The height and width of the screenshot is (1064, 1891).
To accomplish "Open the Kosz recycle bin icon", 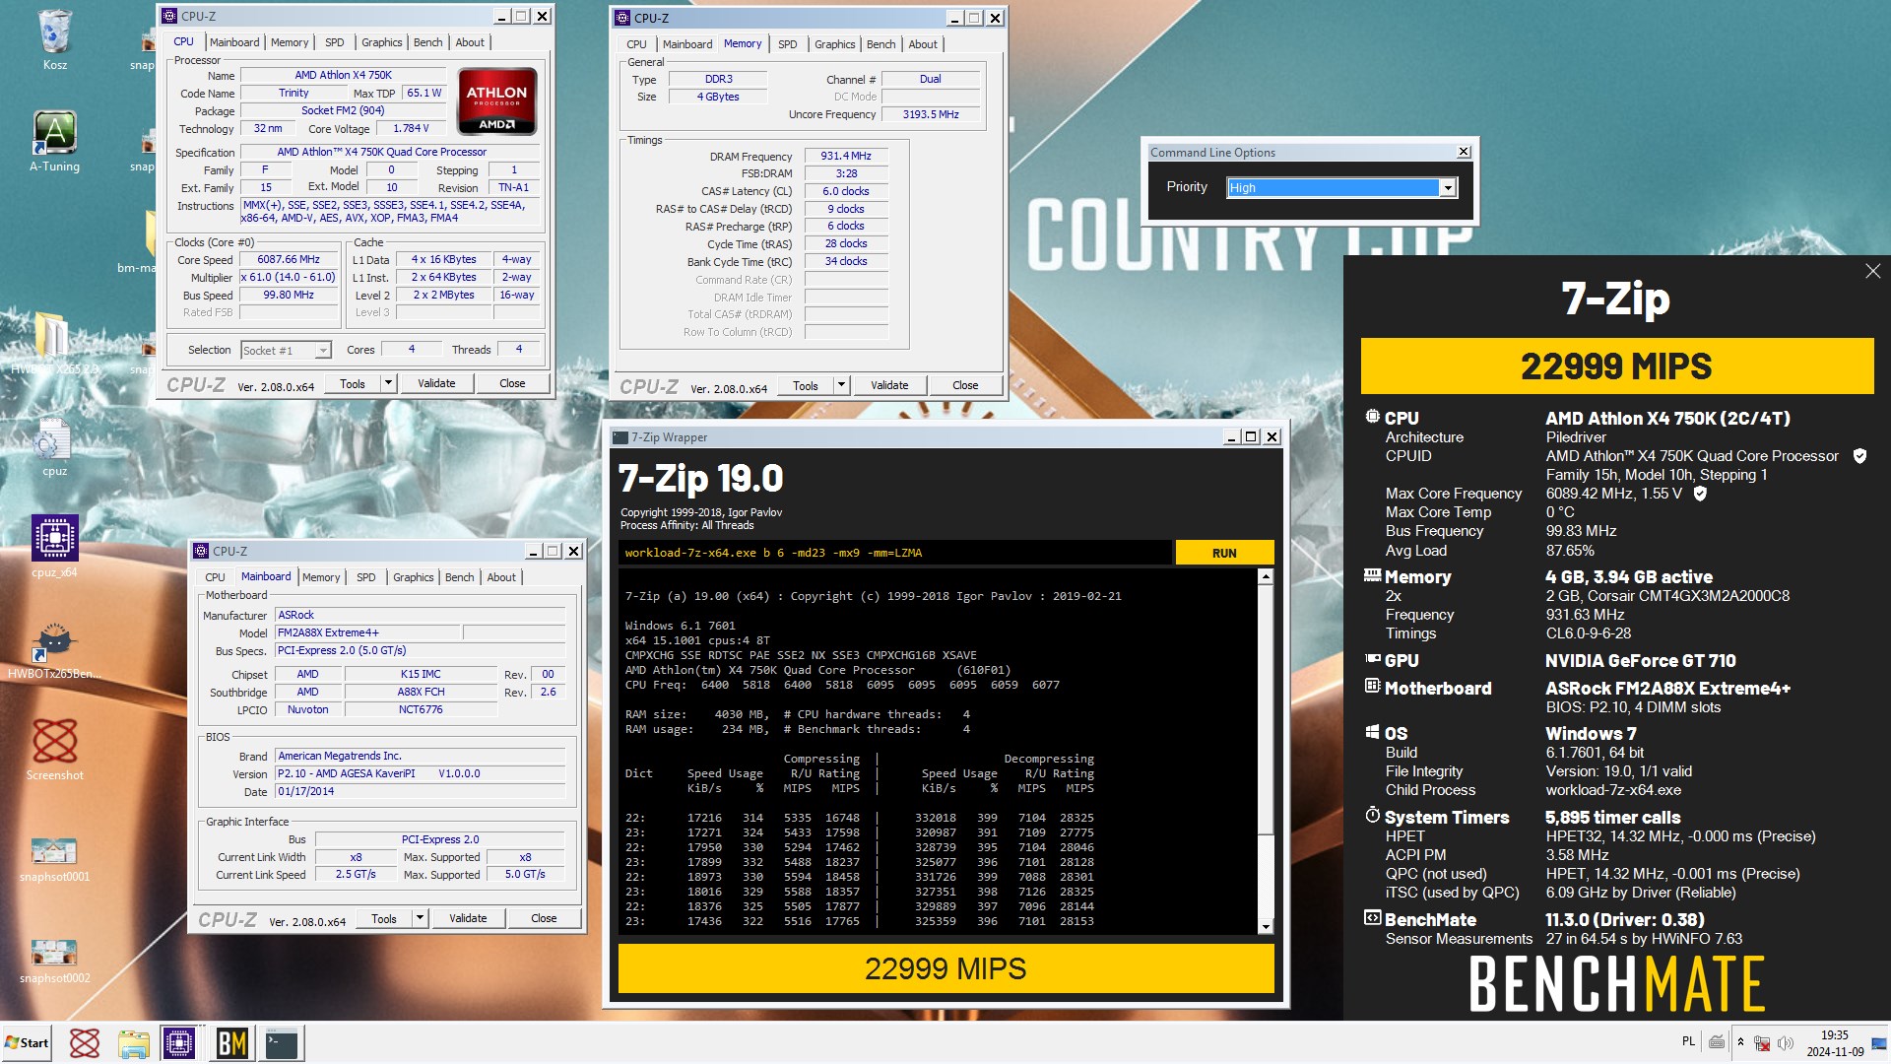I will tap(55, 32).
